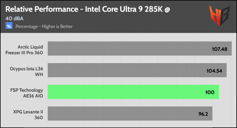
Task: Click the 104.54 value label
Action: (x=214, y=71)
